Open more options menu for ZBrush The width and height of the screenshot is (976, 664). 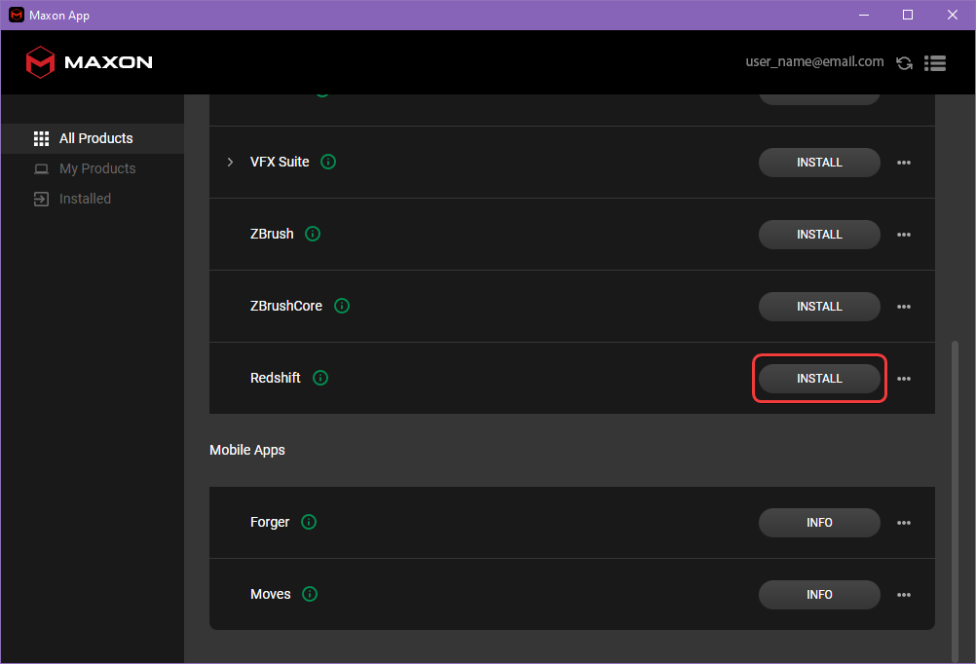pyautogui.click(x=904, y=235)
